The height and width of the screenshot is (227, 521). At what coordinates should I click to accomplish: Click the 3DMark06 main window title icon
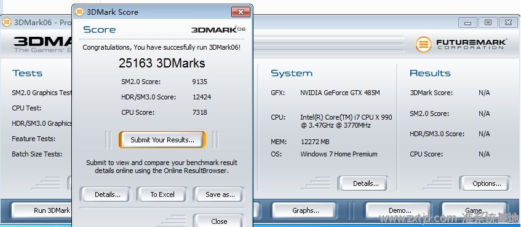point(6,23)
